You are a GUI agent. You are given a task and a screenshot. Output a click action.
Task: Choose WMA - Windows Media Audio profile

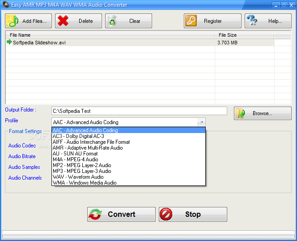[129, 183]
